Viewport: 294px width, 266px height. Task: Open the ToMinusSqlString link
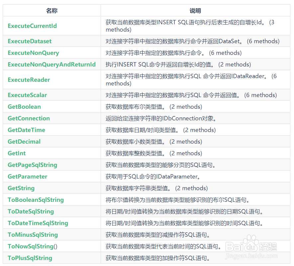33,235
